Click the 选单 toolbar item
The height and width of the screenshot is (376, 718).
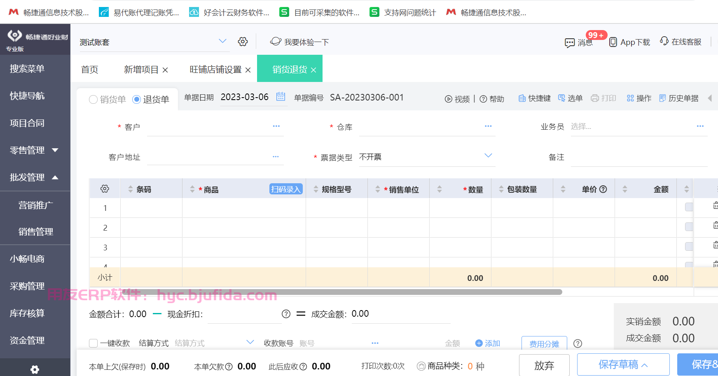pos(570,98)
